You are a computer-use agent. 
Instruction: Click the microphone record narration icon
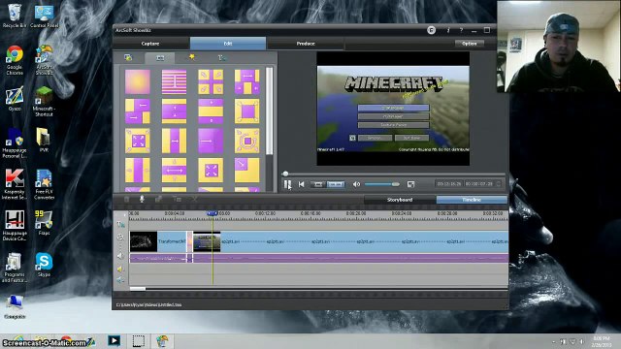[x=142, y=199]
